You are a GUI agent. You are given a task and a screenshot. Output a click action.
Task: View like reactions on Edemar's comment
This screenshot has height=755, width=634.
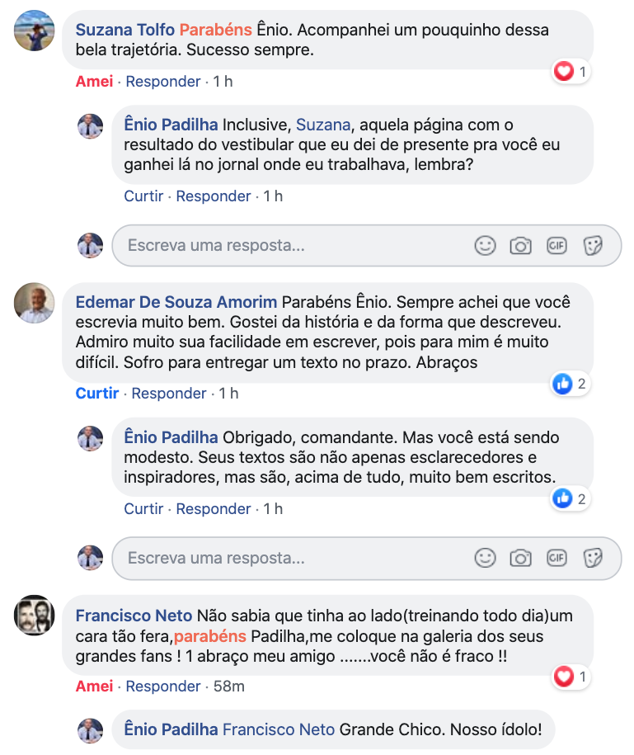click(x=570, y=384)
